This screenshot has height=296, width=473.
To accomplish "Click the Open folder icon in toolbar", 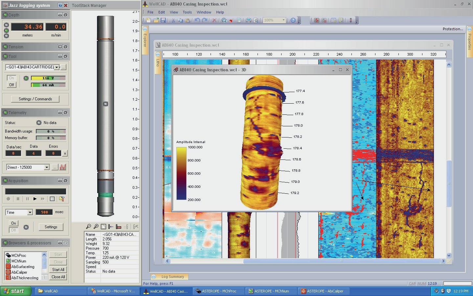I will [x=156, y=20].
